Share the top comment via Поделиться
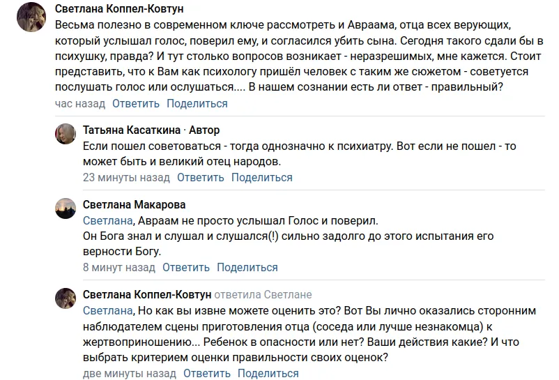Screen dimensions: 559x380 click(197, 104)
